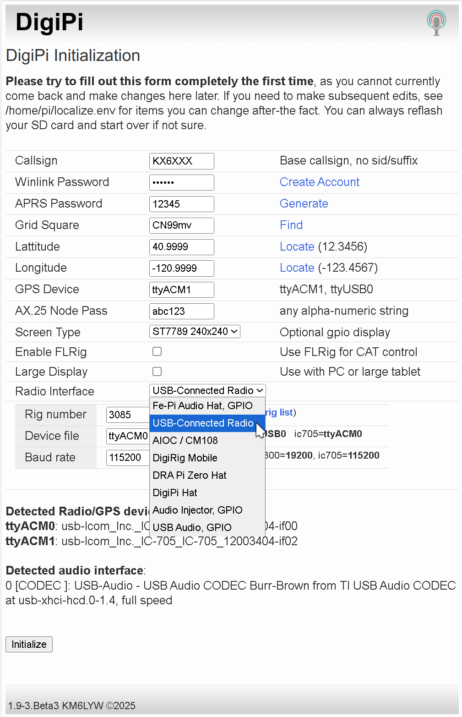Image resolution: width=462 pixels, height=717 pixels.
Task: Click into the Winlink Password field
Action: pos(182,182)
